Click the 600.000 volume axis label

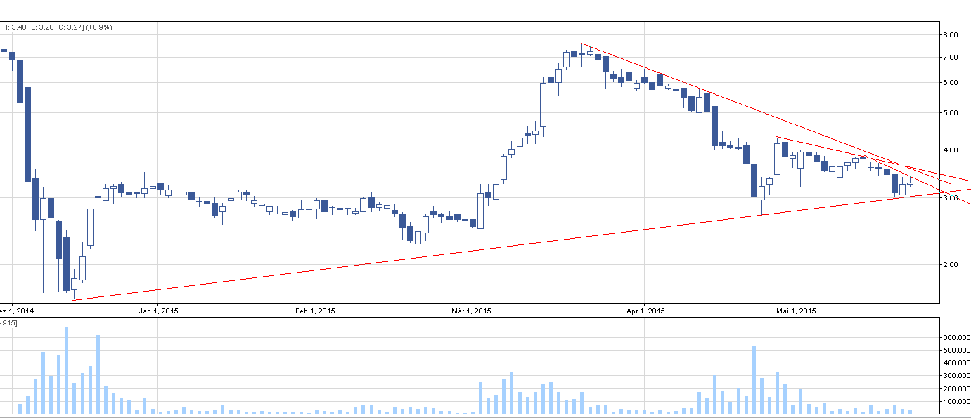pyautogui.click(x=956, y=338)
